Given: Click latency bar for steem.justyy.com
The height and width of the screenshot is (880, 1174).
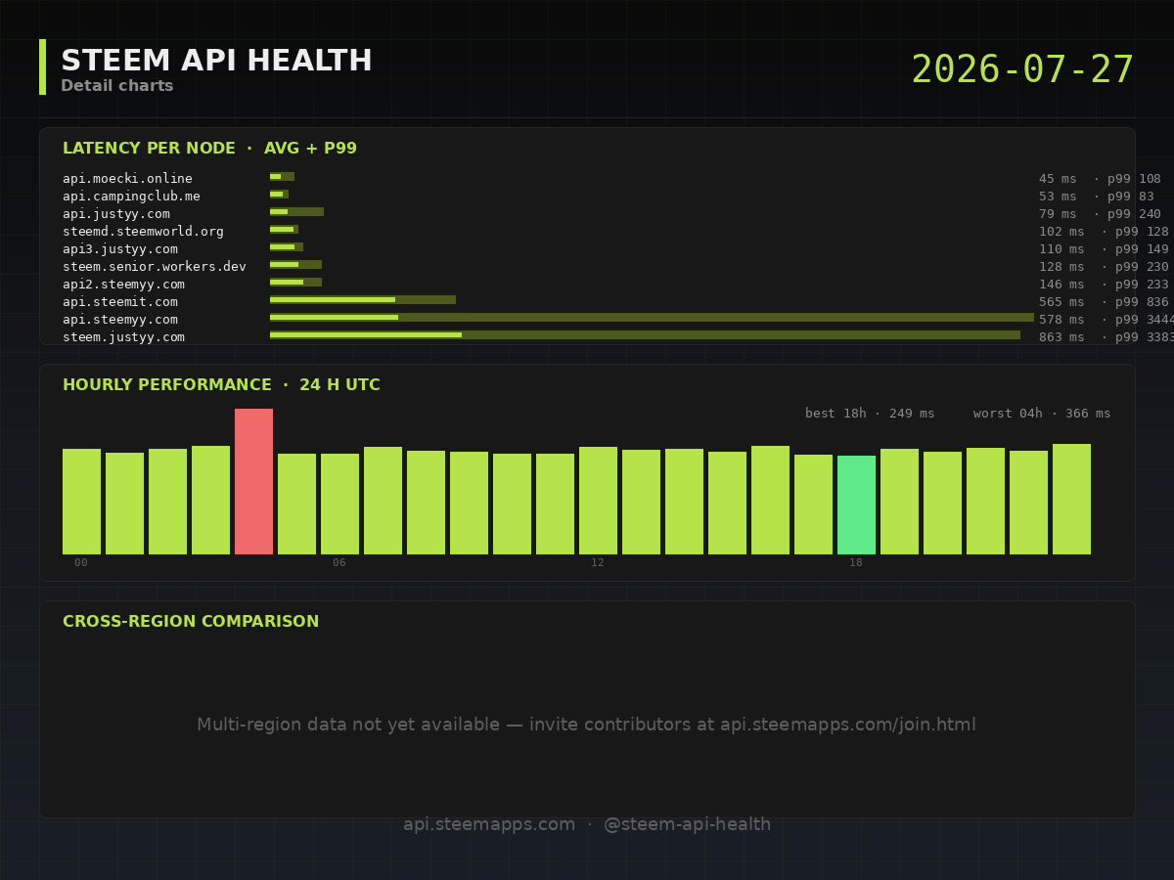Looking at the screenshot, I should 645,335.
